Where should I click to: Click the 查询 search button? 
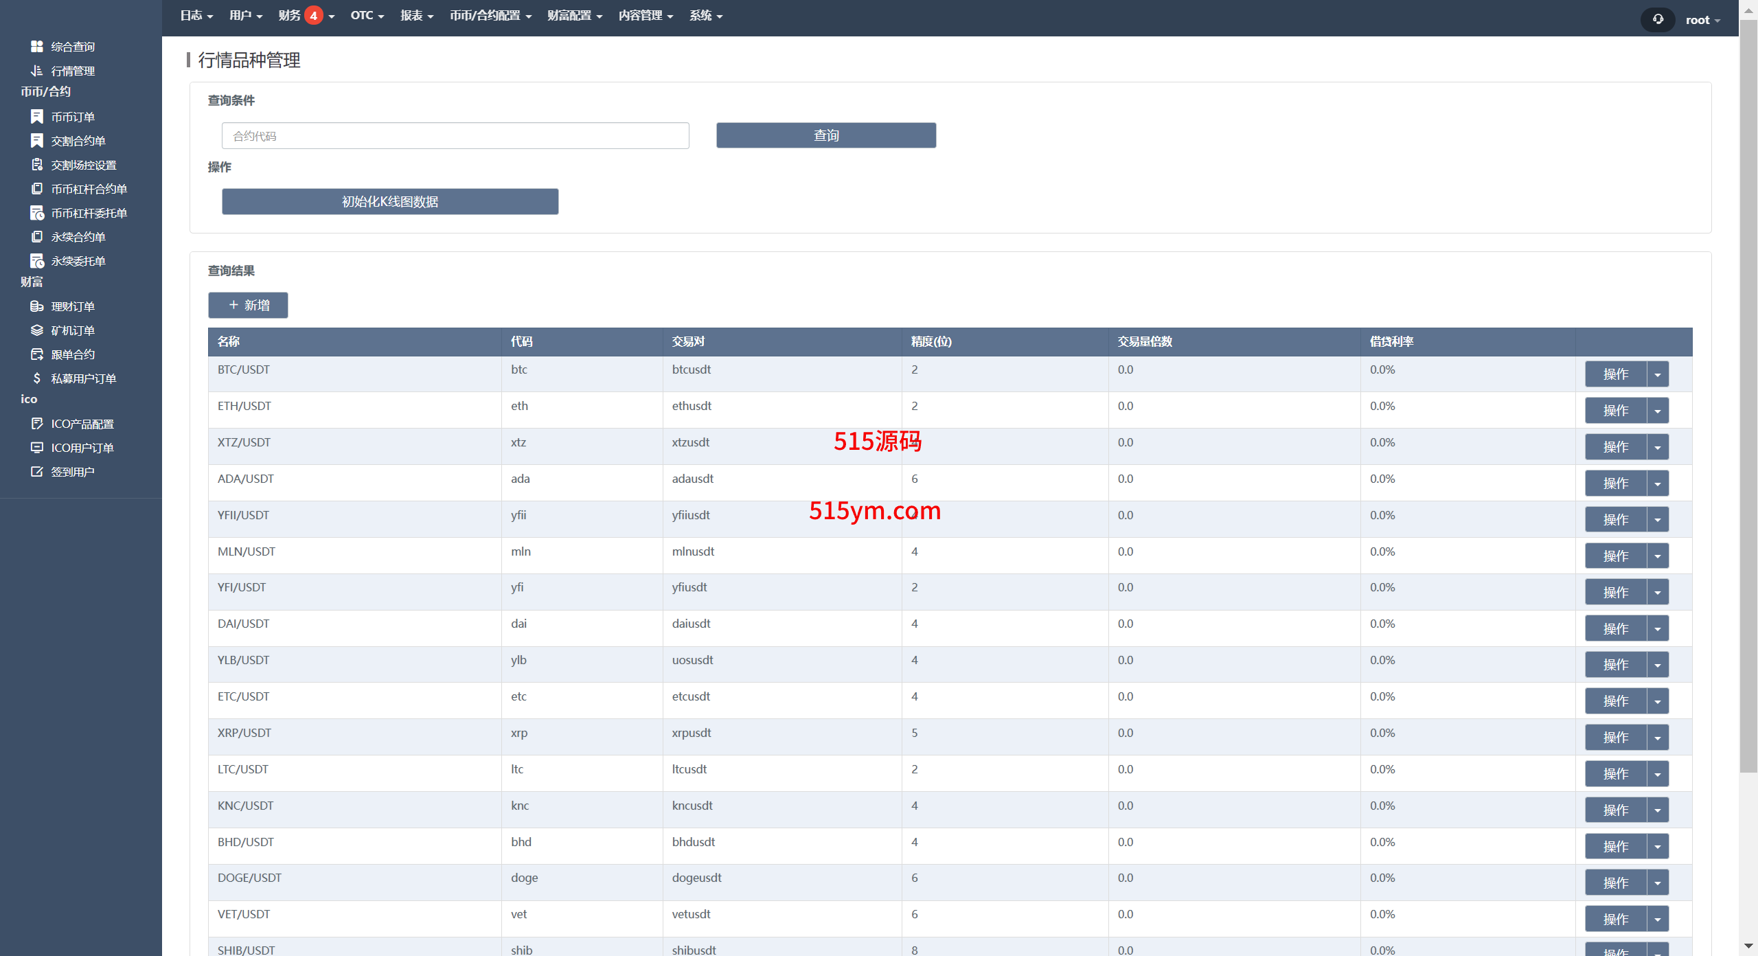pos(825,135)
